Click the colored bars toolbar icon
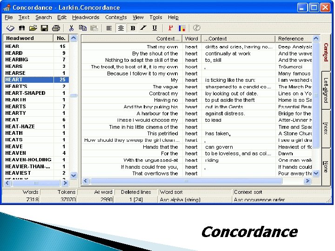This screenshot has height=251, width=335. (x=182, y=28)
